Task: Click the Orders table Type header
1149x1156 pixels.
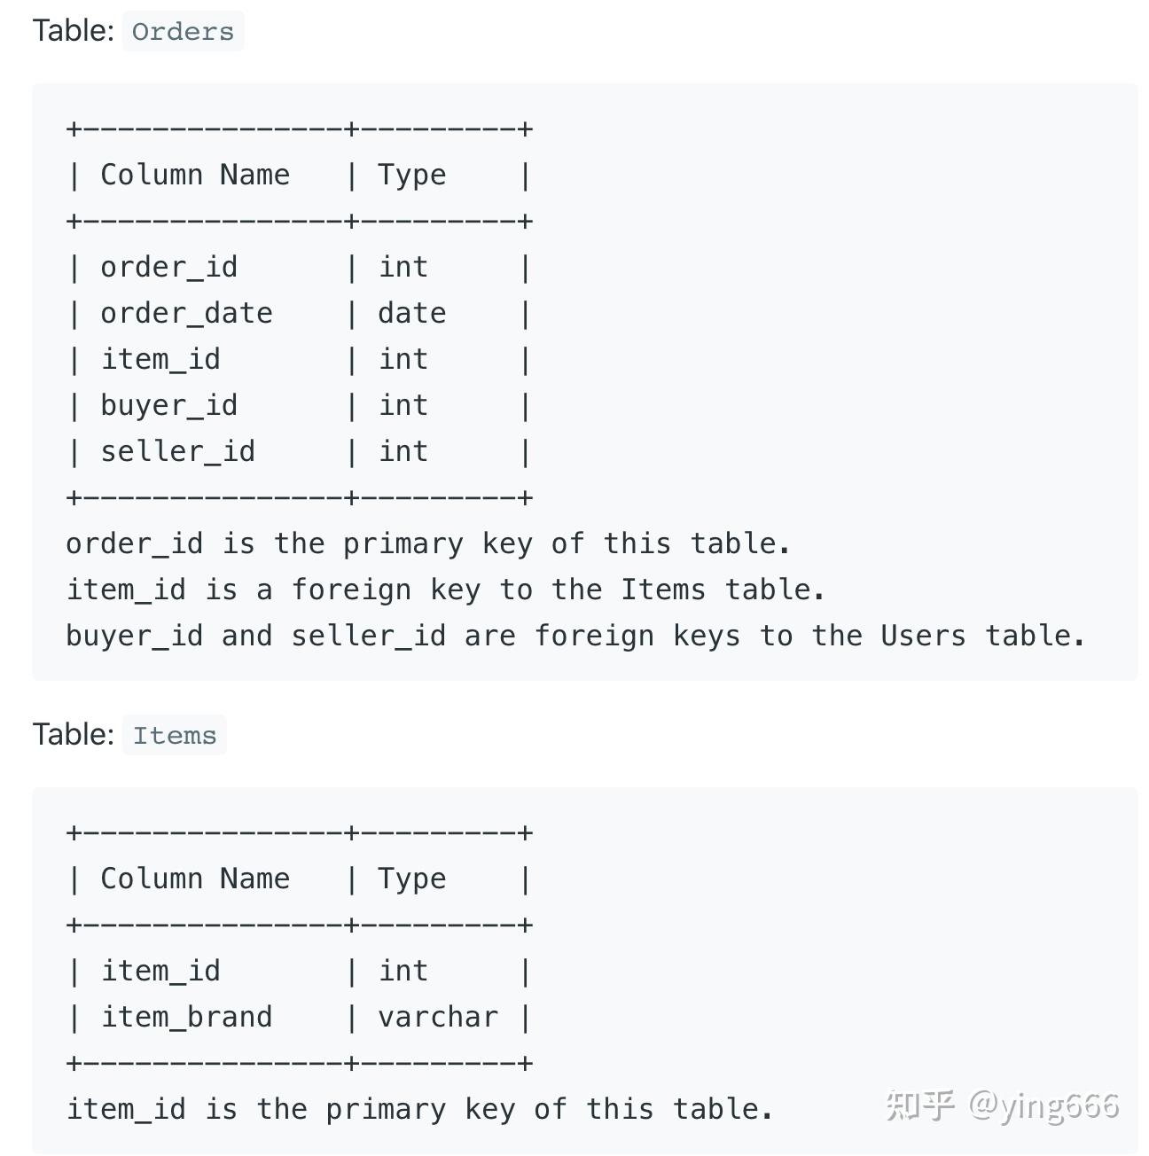Action: click(411, 175)
